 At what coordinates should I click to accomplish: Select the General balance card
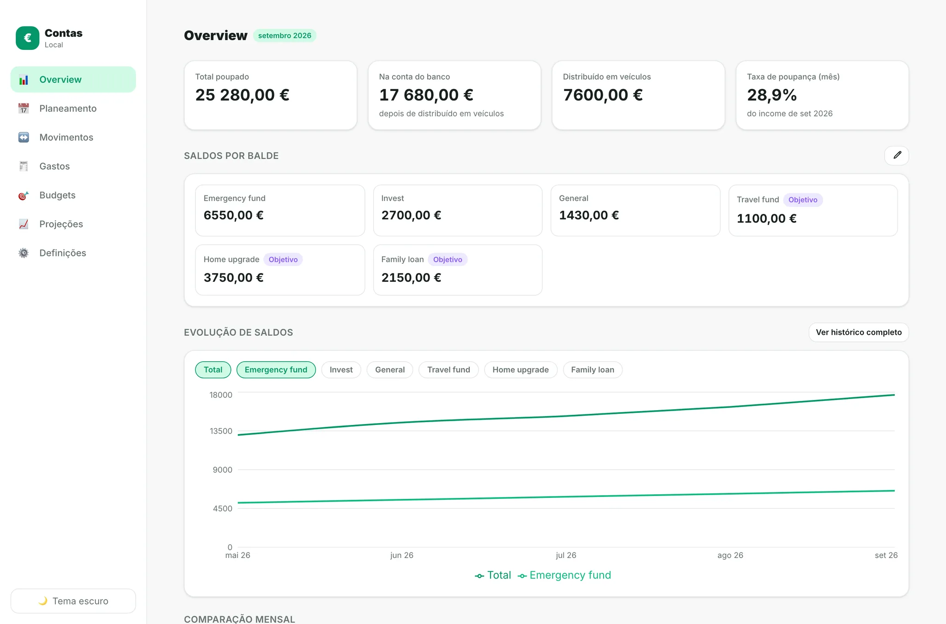[x=636, y=211]
